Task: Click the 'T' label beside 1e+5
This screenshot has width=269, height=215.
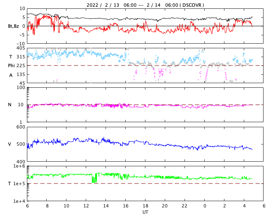Action: (x=10, y=184)
